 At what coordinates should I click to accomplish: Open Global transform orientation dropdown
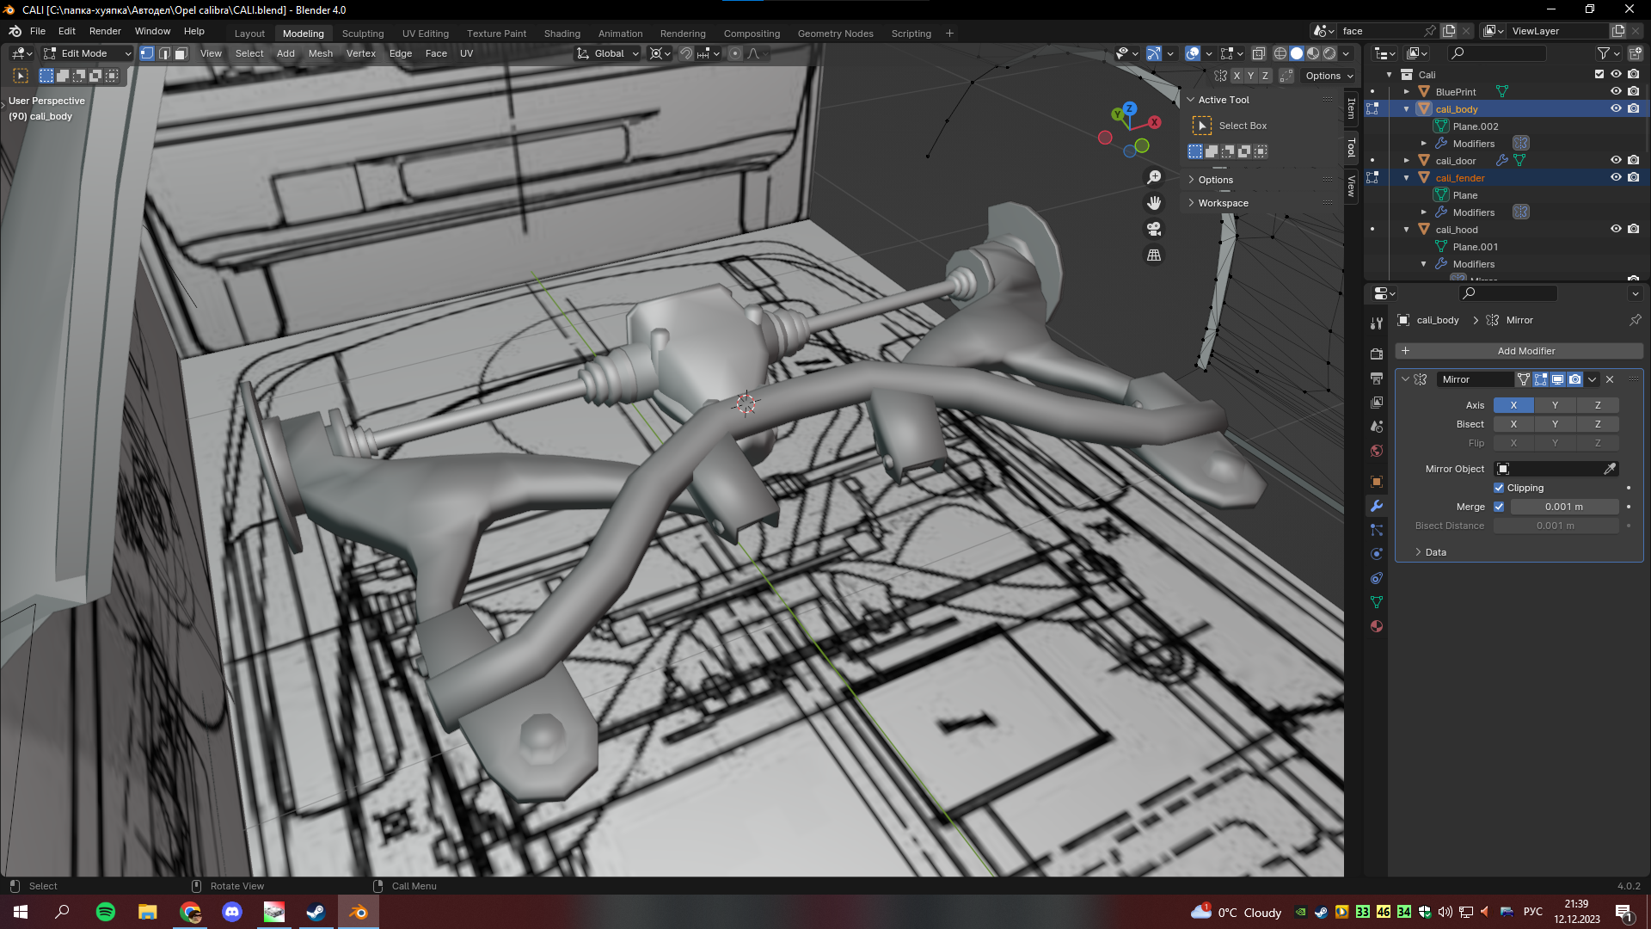pyautogui.click(x=608, y=53)
